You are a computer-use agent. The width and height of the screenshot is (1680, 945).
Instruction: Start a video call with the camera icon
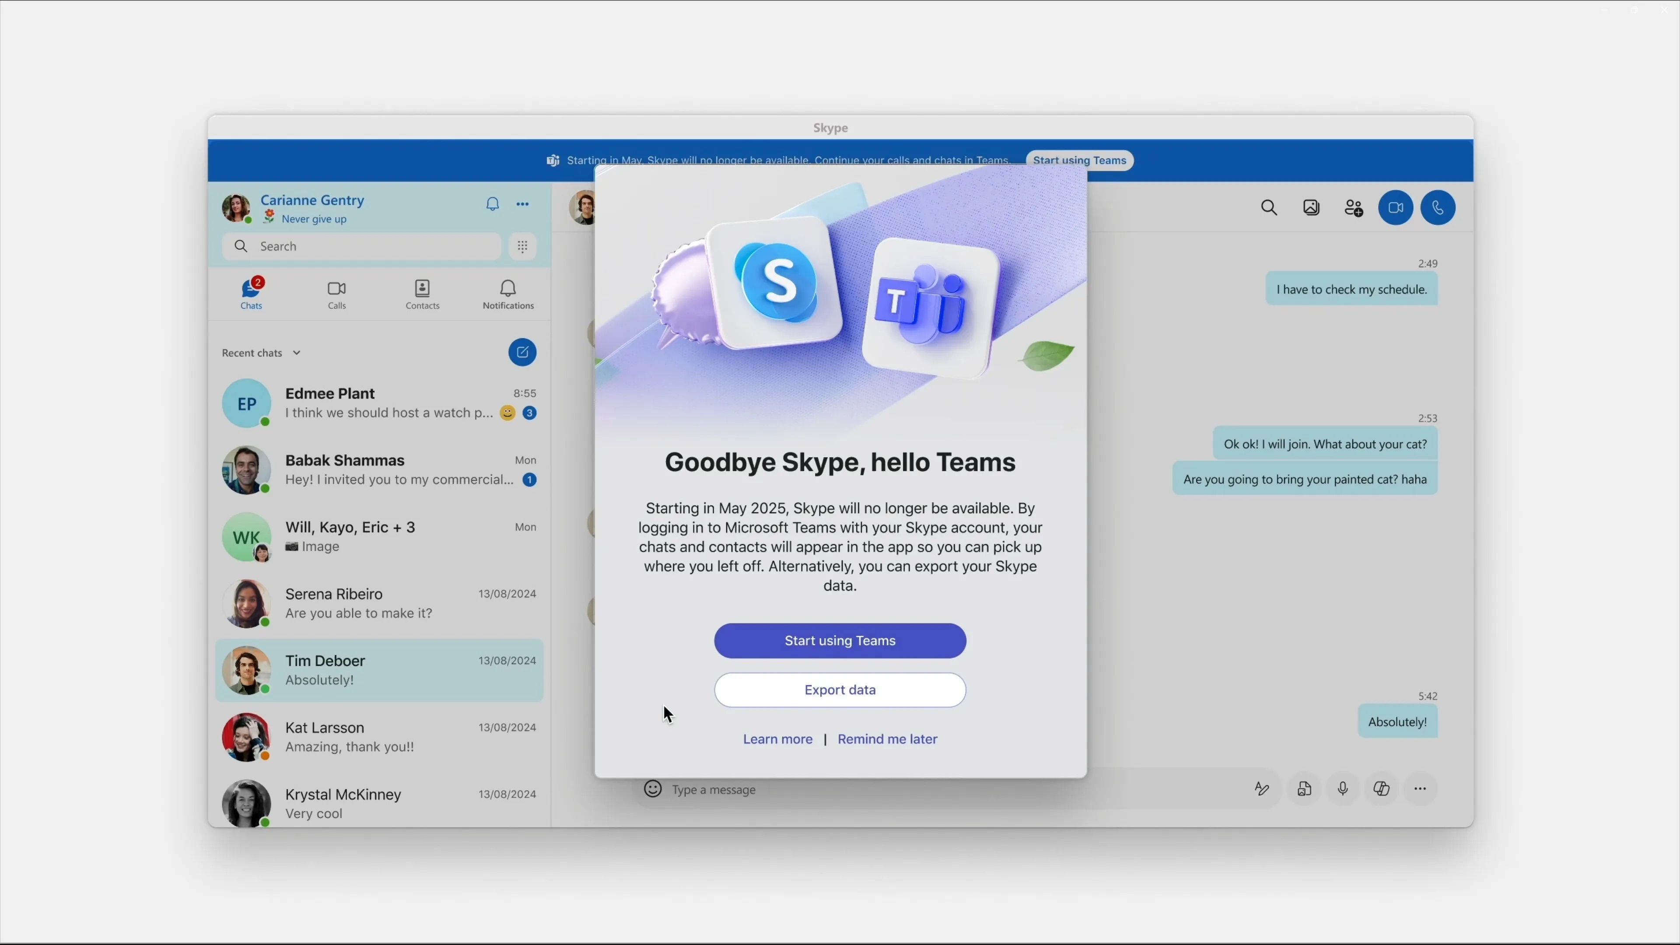[x=1395, y=208]
